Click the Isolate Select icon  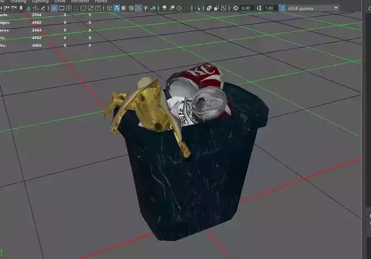coord(198,8)
